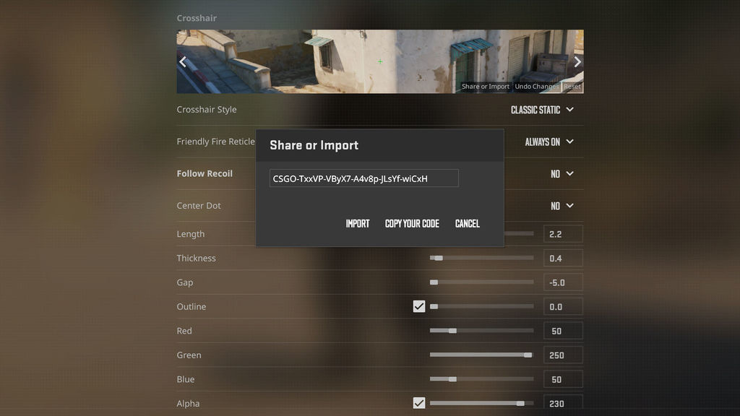Click the Thickness value field
The height and width of the screenshot is (416, 740).
(x=563, y=258)
